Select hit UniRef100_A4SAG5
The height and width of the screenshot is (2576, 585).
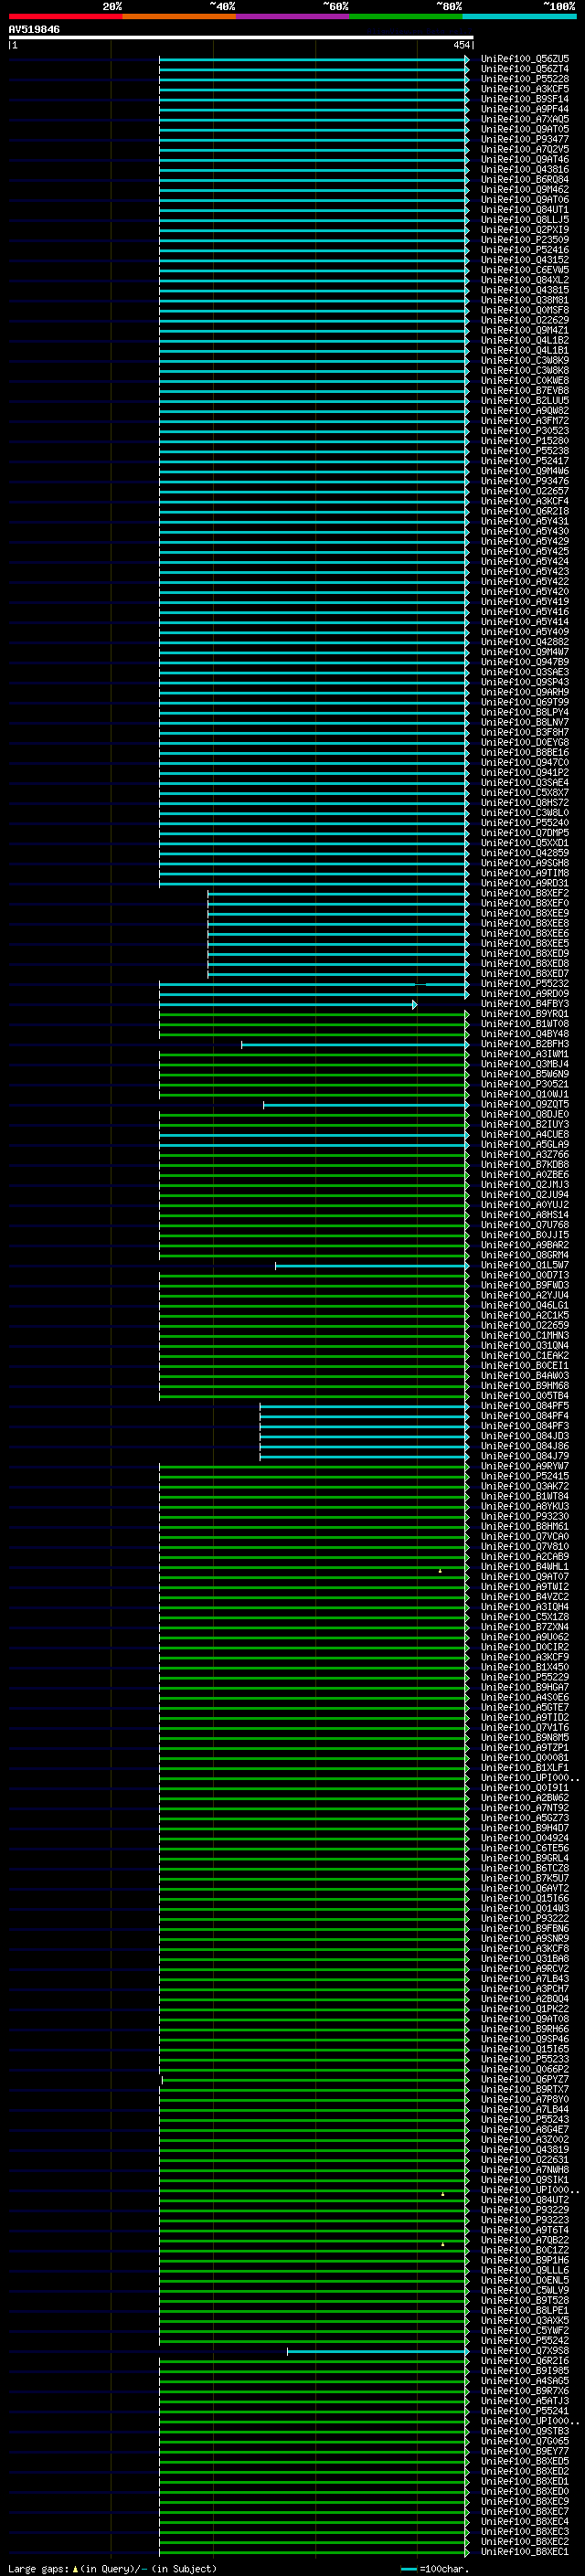tap(524, 2381)
